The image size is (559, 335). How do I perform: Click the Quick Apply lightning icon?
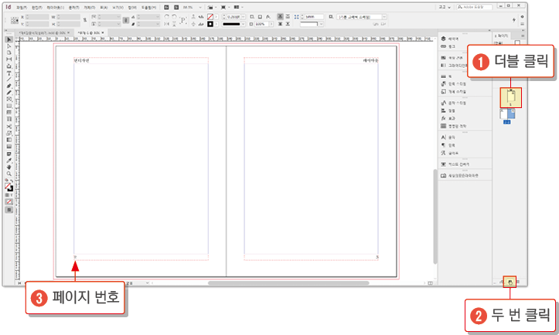(x=513, y=20)
